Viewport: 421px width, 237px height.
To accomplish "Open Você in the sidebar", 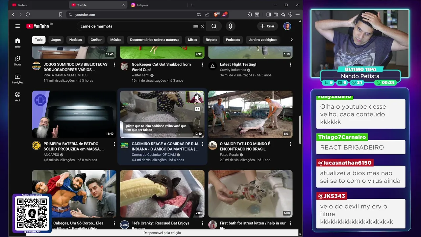I will click(17, 96).
